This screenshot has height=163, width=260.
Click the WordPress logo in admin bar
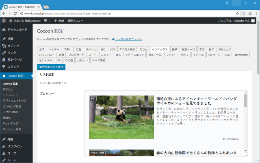pyautogui.click(x=3, y=20)
